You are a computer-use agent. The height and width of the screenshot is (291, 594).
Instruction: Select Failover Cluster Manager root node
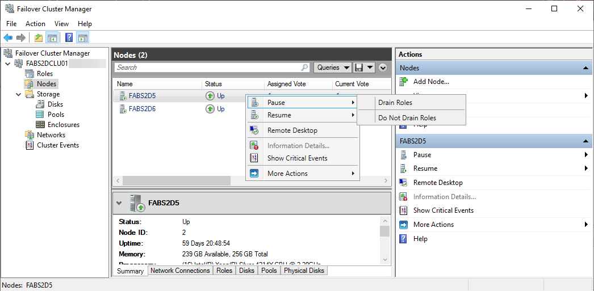[x=52, y=53]
